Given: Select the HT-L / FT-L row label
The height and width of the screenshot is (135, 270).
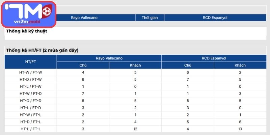Looking at the screenshot, I should [x=31, y=129].
